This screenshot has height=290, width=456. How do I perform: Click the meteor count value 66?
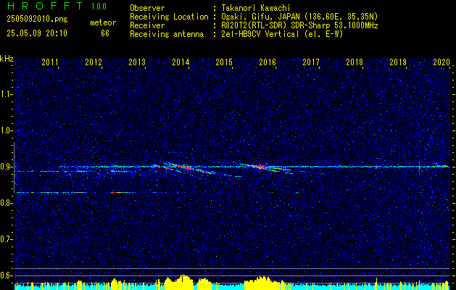pos(105,33)
